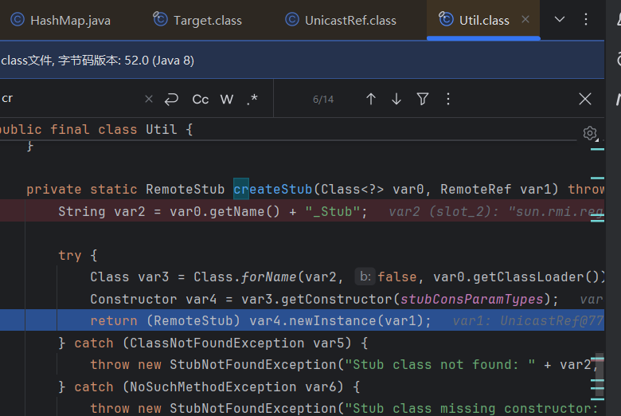Viewport: 621px width, 416px height.
Task: Toggle Match Case (Cc) option
Action: point(201,99)
